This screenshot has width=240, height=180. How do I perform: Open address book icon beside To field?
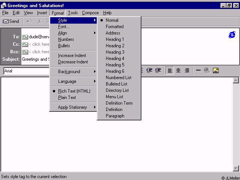[x=25, y=37]
